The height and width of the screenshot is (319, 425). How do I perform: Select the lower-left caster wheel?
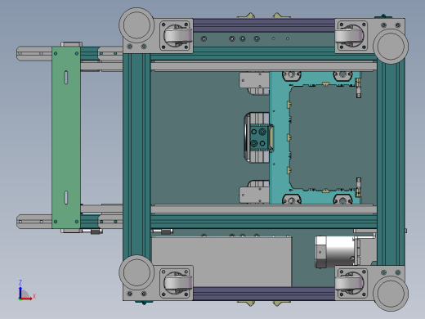pos(177,283)
